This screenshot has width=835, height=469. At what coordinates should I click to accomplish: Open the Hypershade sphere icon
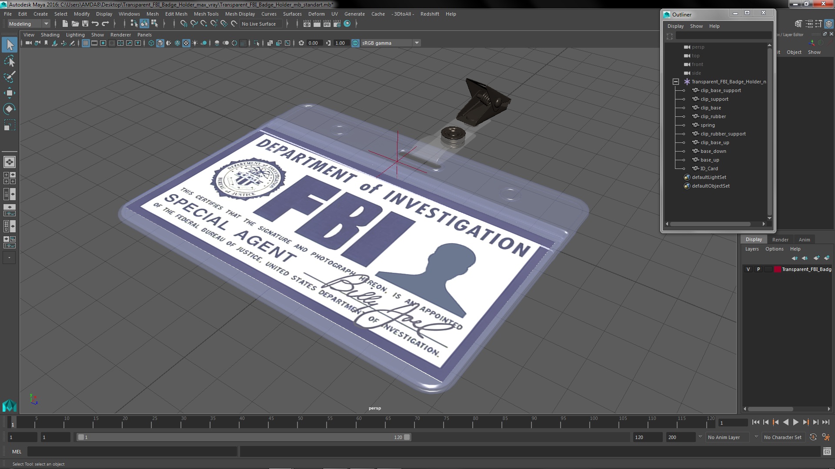[347, 24]
